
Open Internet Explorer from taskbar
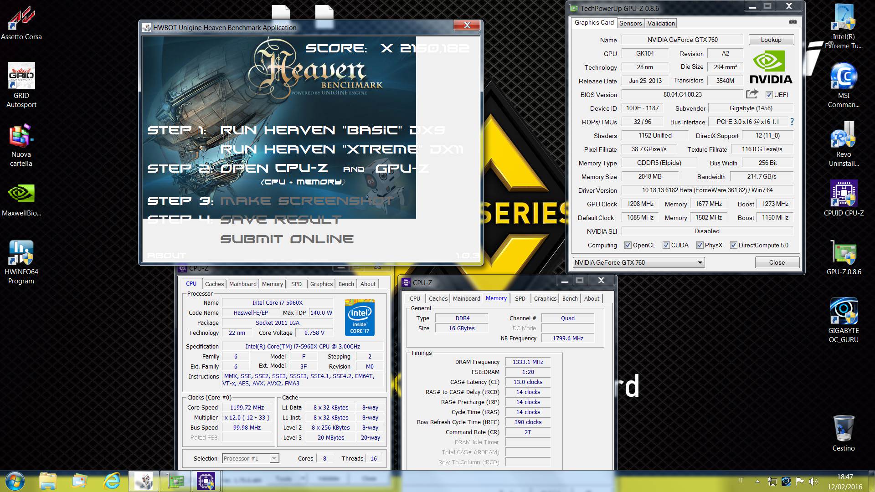coord(112,481)
